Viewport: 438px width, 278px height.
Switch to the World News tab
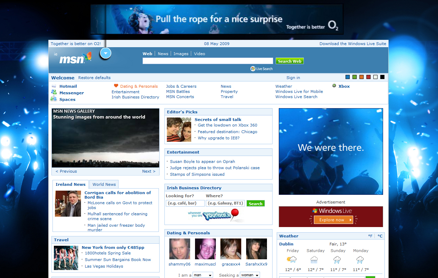click(x=104, y=184)
